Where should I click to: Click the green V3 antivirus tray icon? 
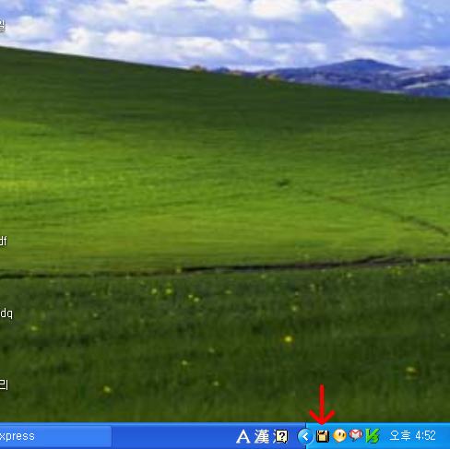(x=373, y=436)
